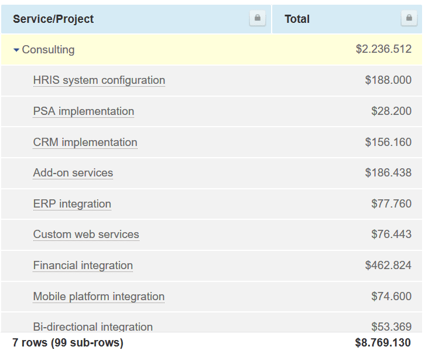Open the PSA implementation project link
The width and height of the screenshot is (425, 350).
(84, 111)
